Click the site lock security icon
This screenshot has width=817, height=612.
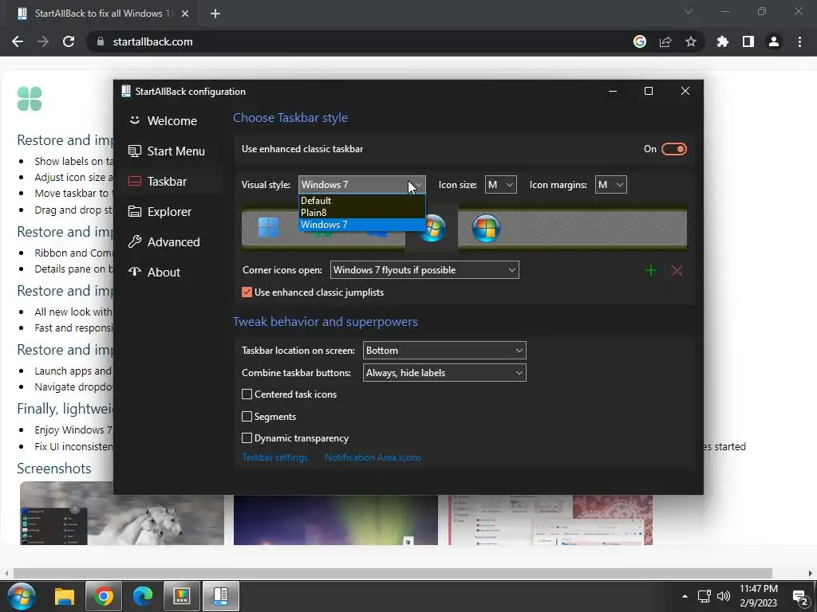tap(101, 41)
